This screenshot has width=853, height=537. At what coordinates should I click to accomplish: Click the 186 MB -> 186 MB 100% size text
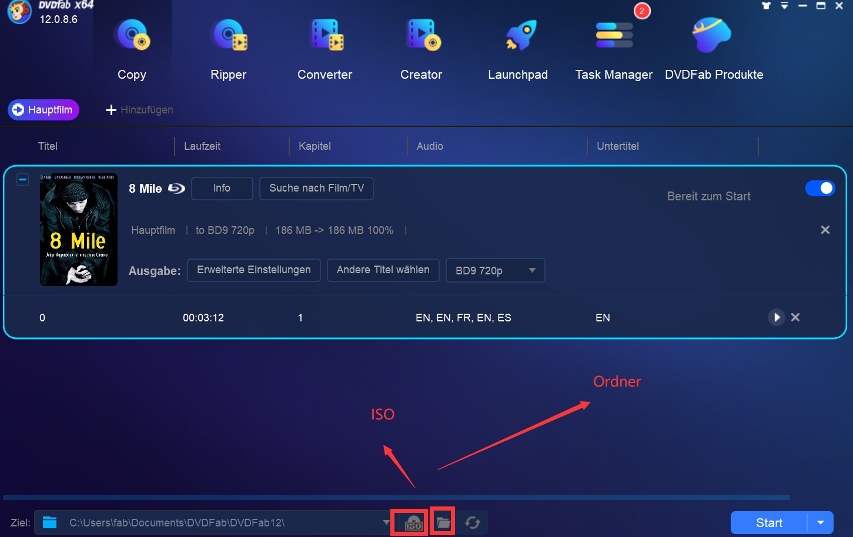click(x=334, y=230)
